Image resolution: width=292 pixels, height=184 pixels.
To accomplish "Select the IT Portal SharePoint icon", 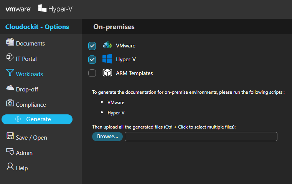I will [x=10, y=57].
